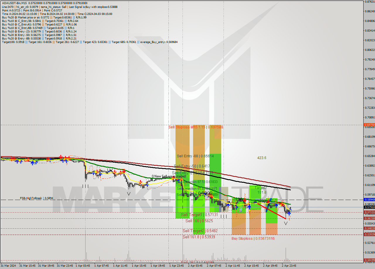Select 'Buy %20 @ Market price' line
The image size is (375, 269).
44,17
